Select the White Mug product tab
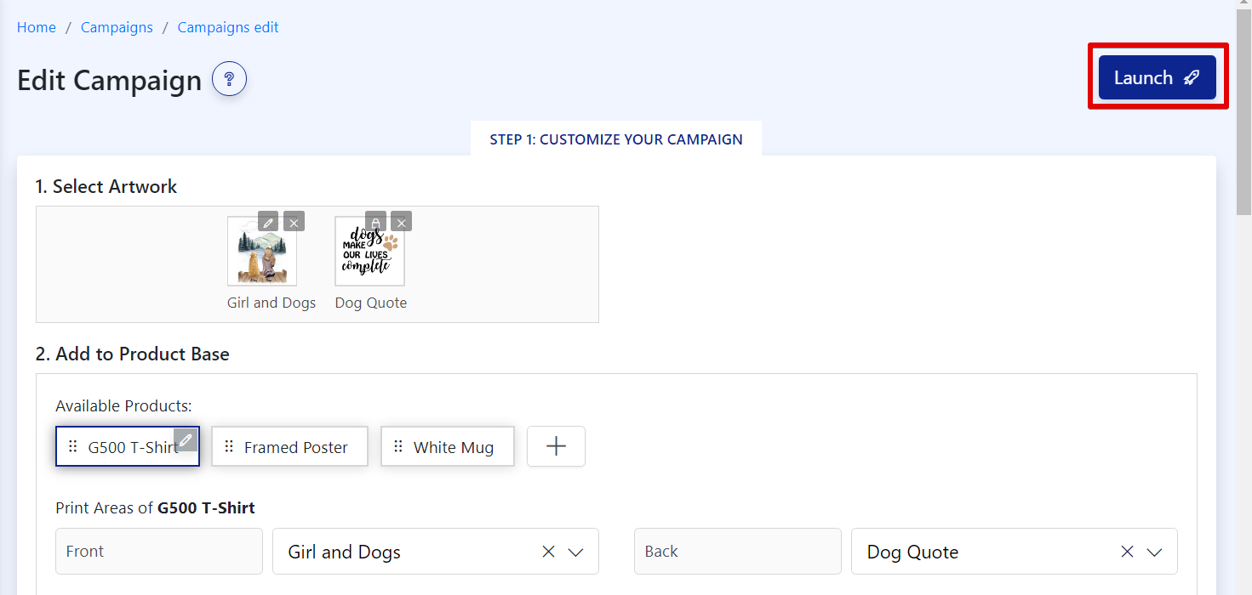Viewport: 1252px width, 595px height. pos(453,447)
